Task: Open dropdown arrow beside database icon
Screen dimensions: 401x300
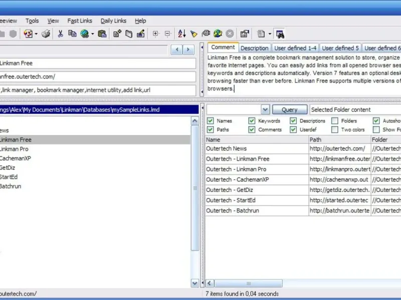Action: pos(36,34)
